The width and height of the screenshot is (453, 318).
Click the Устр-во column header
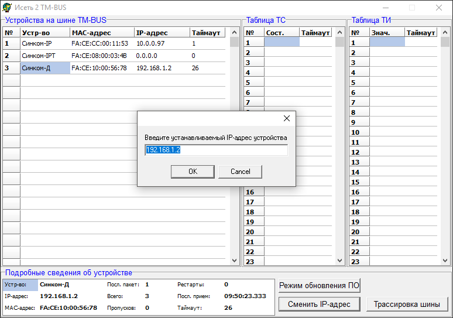pyautogui.click(x=44, y=33)
